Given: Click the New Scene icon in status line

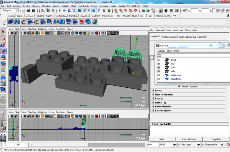Looking at the screenshot, I should (23, 11).
